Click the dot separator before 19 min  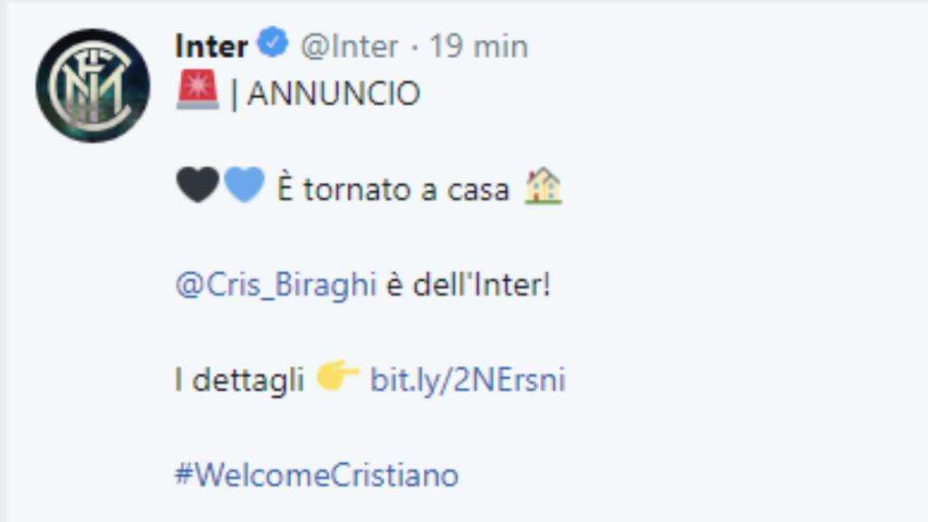pyautogui.click(x=414, y=47)
